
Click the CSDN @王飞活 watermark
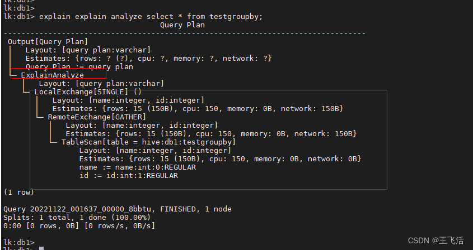click(x=435, y=241)
